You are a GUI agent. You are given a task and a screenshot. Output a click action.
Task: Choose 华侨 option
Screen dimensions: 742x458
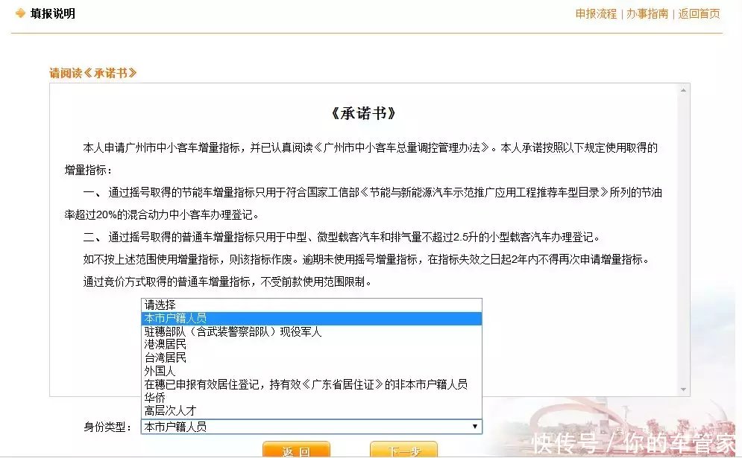[312, 398]
